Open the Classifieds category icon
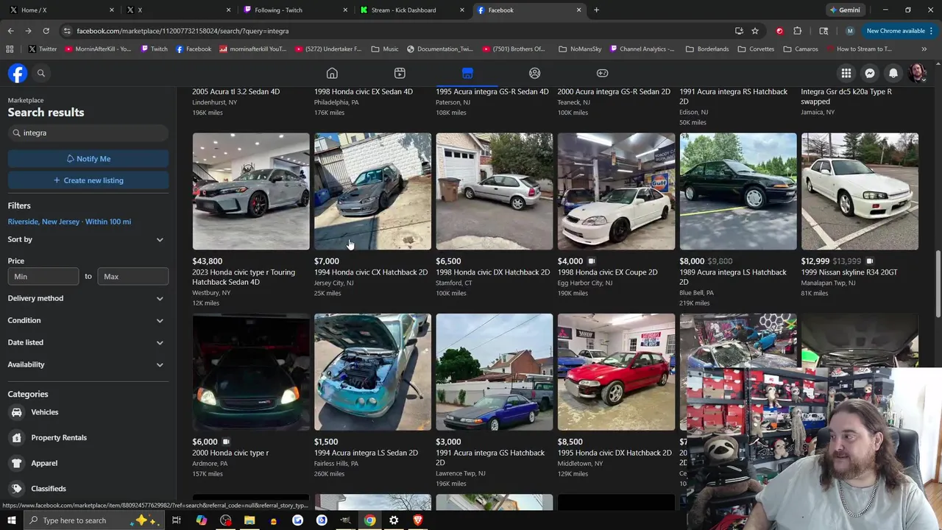 tap(16, 489)
